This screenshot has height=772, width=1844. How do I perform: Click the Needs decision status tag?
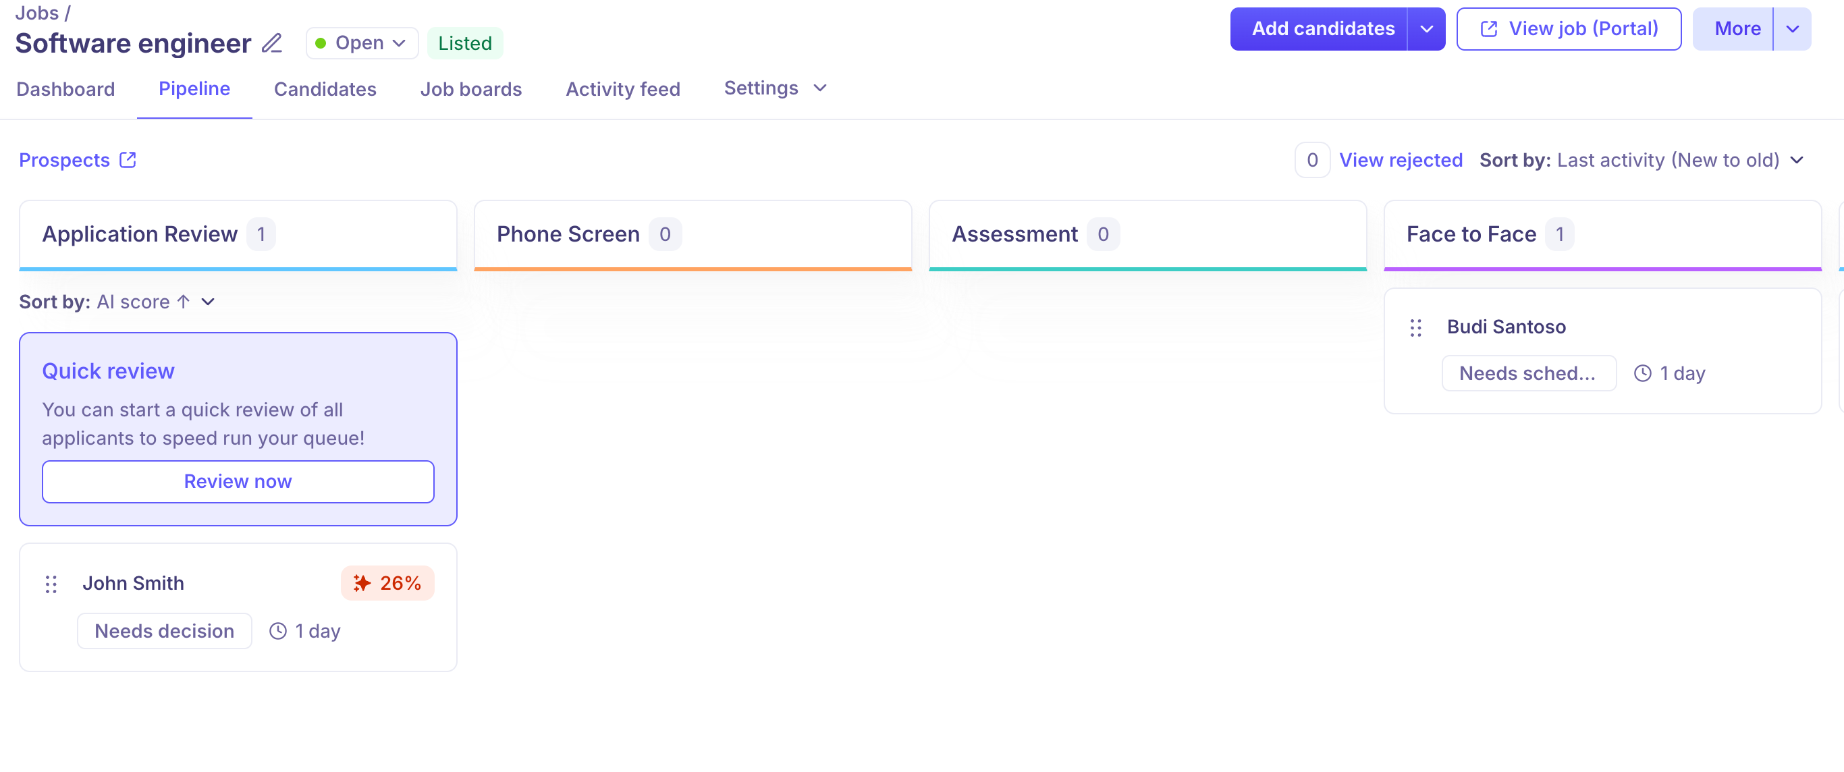(x=164, y=631)
